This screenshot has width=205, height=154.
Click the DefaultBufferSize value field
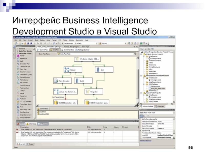point(165,124)
